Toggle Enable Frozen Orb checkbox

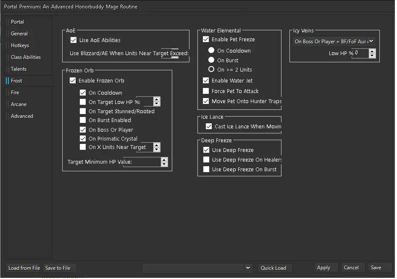73,81
